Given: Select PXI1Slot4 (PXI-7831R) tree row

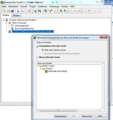Looking at the screenshot, I should click(x=58, y=71).
